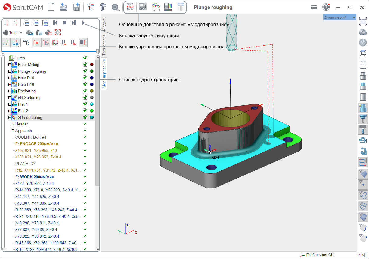Expand the Plunge roughing operation
This screenshot has width=369, height=259.
point(10,71)
